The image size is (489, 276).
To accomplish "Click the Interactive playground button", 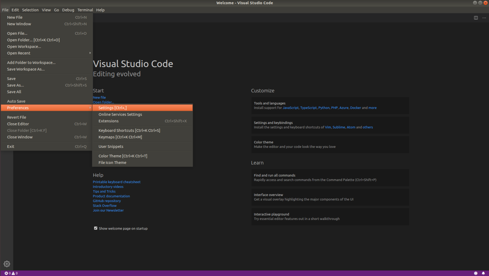I will [x=330, y=217].
